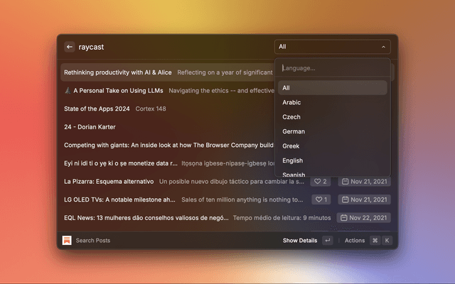
Task: Click the heart icon showing 2 likes
Action: 321,182
